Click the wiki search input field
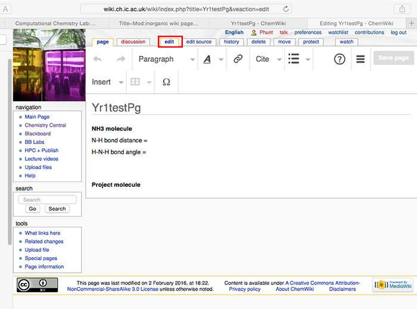Viewport: 417px width, 309px height. (48, 200)
